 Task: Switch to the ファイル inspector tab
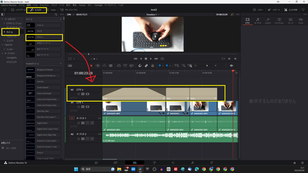[300, 21]
